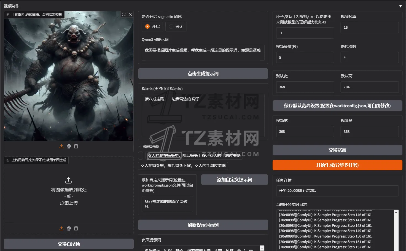Click image icon beside 上传图片 label
The image size is (406, 251).
8,15
